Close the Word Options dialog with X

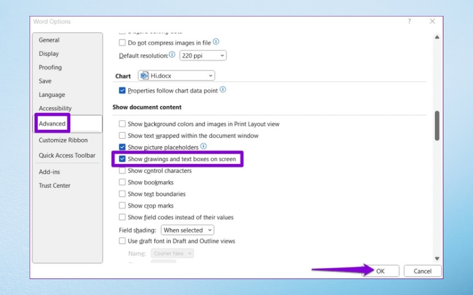pos(432,21)
